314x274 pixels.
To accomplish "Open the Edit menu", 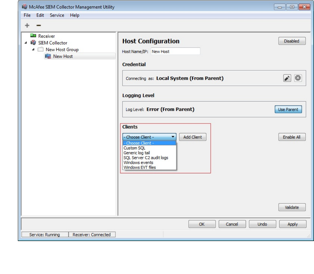I will 40,15.
